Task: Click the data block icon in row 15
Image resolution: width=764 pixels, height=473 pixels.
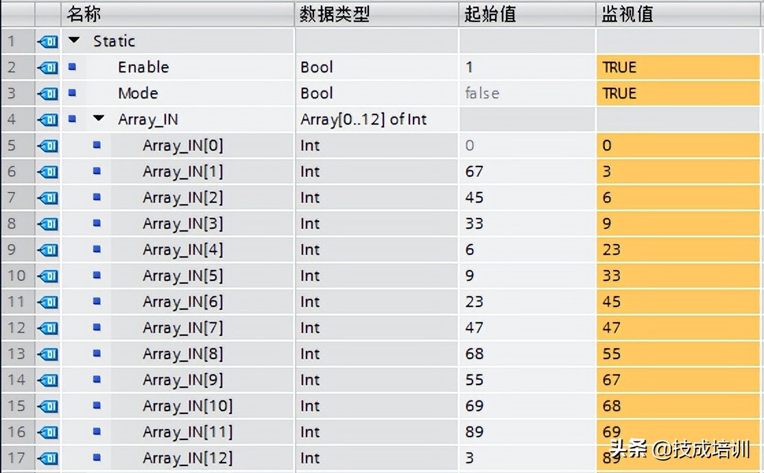Action: tap(48, 406)
